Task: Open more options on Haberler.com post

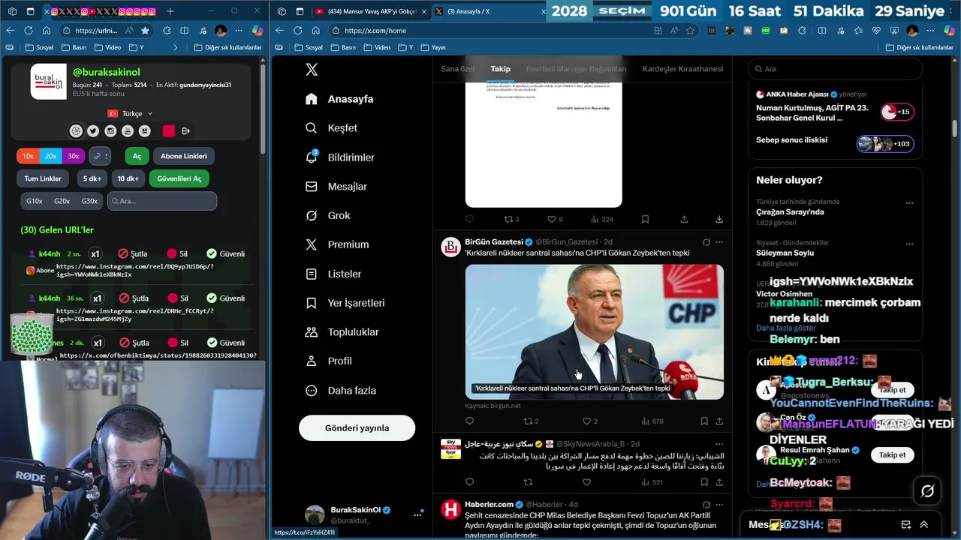Action: click(x=719, y=505)
